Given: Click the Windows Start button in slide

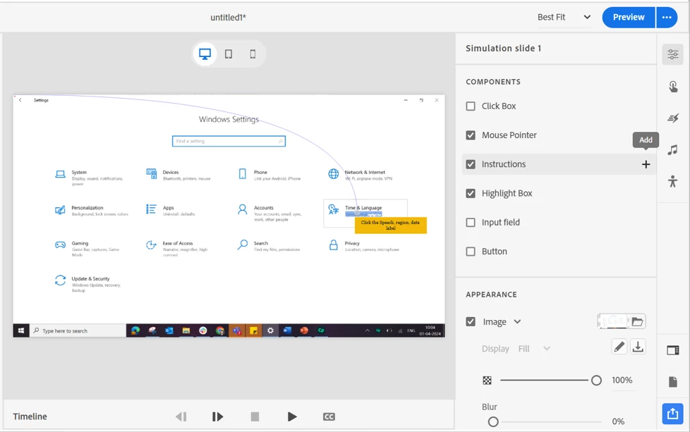Looking at the screenshot, I should point(21,331).
